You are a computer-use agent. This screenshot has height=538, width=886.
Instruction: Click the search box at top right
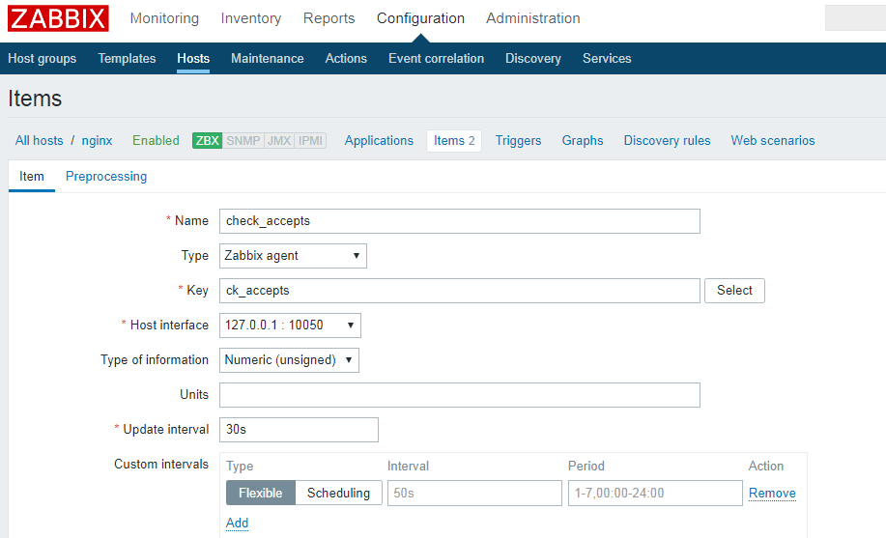[x=855, y=18]
